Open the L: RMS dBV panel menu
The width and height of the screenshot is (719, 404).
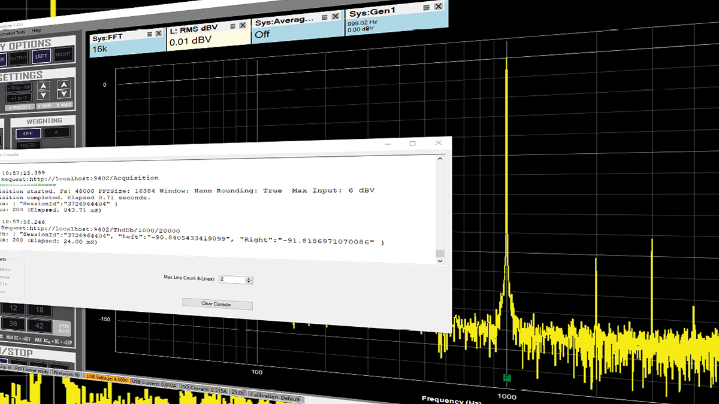(x=232, y=26)
